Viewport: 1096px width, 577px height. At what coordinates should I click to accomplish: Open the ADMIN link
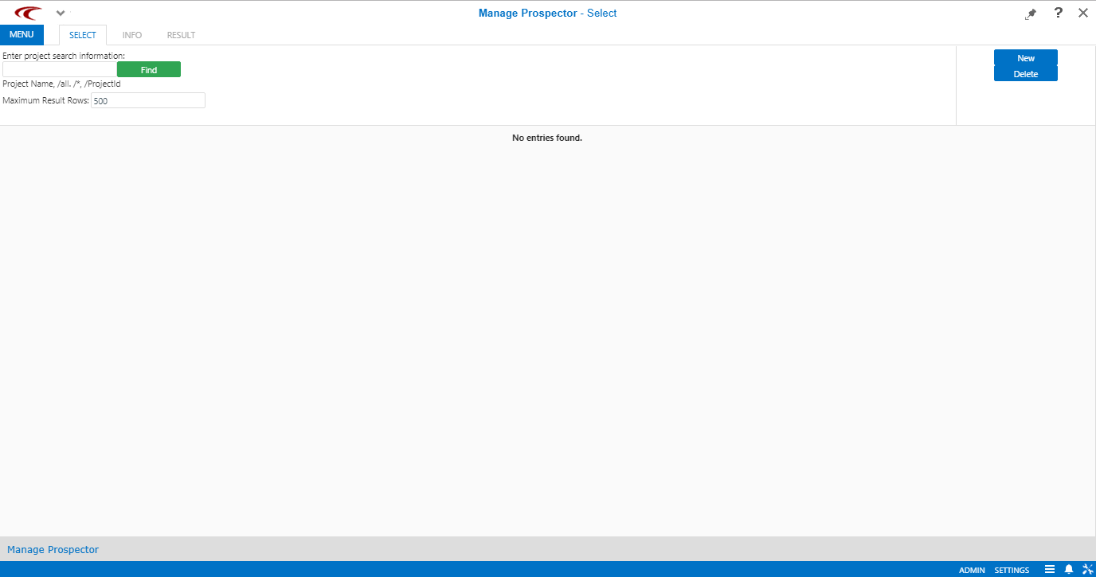coord(972,570)
